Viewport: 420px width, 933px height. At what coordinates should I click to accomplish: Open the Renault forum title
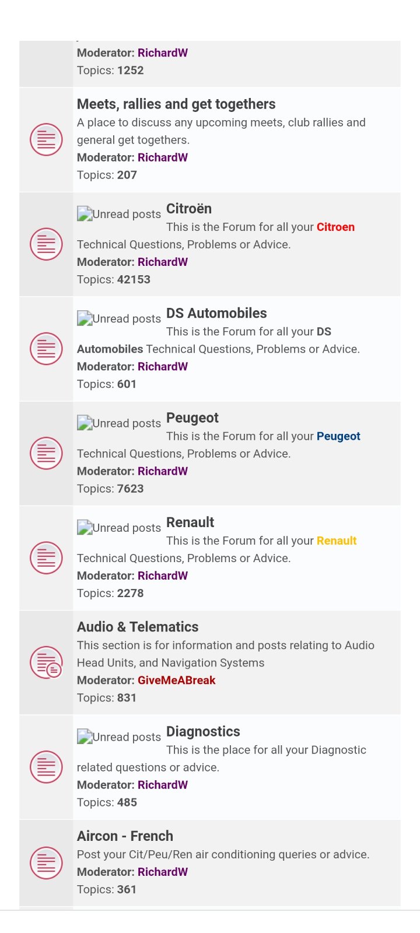[x=190, y=522]
